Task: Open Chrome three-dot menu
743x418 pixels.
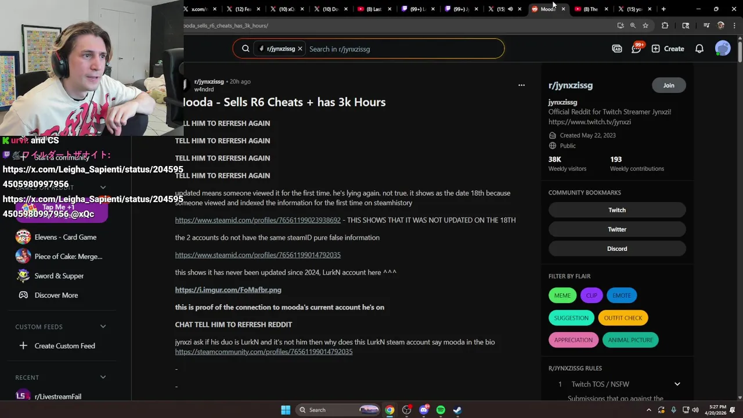Action: [x=735, y=26]
